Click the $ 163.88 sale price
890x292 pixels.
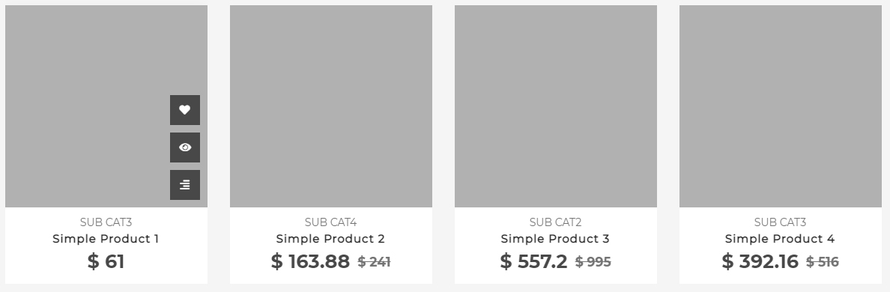click(x=310, y=261)
